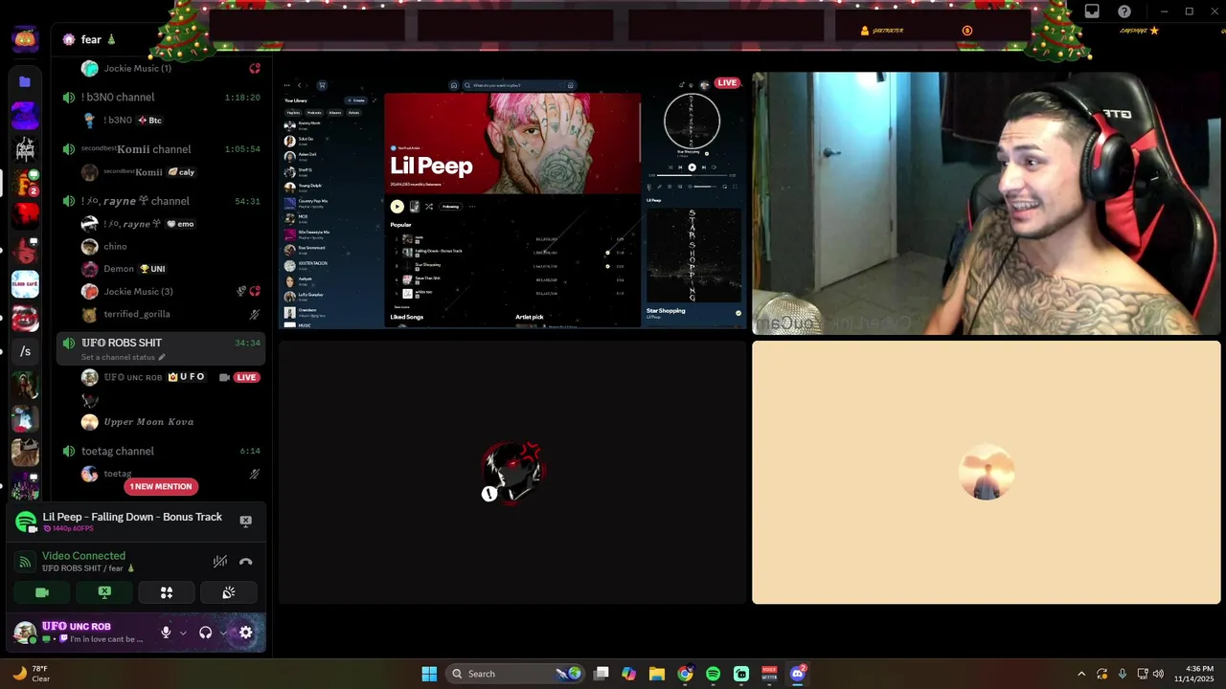Open Discord taskbar icon
The image size is (1226, 689).
pos(798,674)
